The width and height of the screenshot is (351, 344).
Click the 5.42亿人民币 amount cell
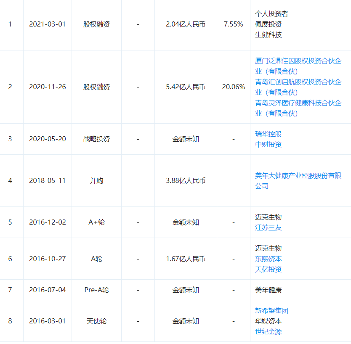click(186, 87)
